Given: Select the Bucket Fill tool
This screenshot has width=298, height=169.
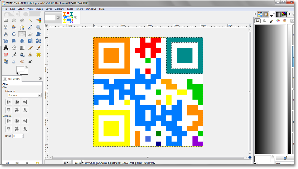Looking at the screenshot, I should pyautogui.click(x=14, y=48).
